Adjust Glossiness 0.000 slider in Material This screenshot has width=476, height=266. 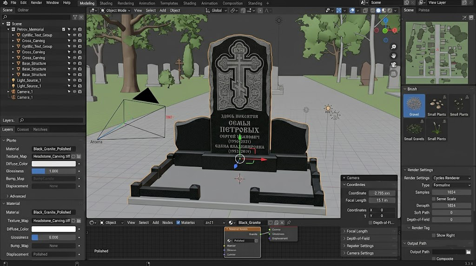[53, 238]
